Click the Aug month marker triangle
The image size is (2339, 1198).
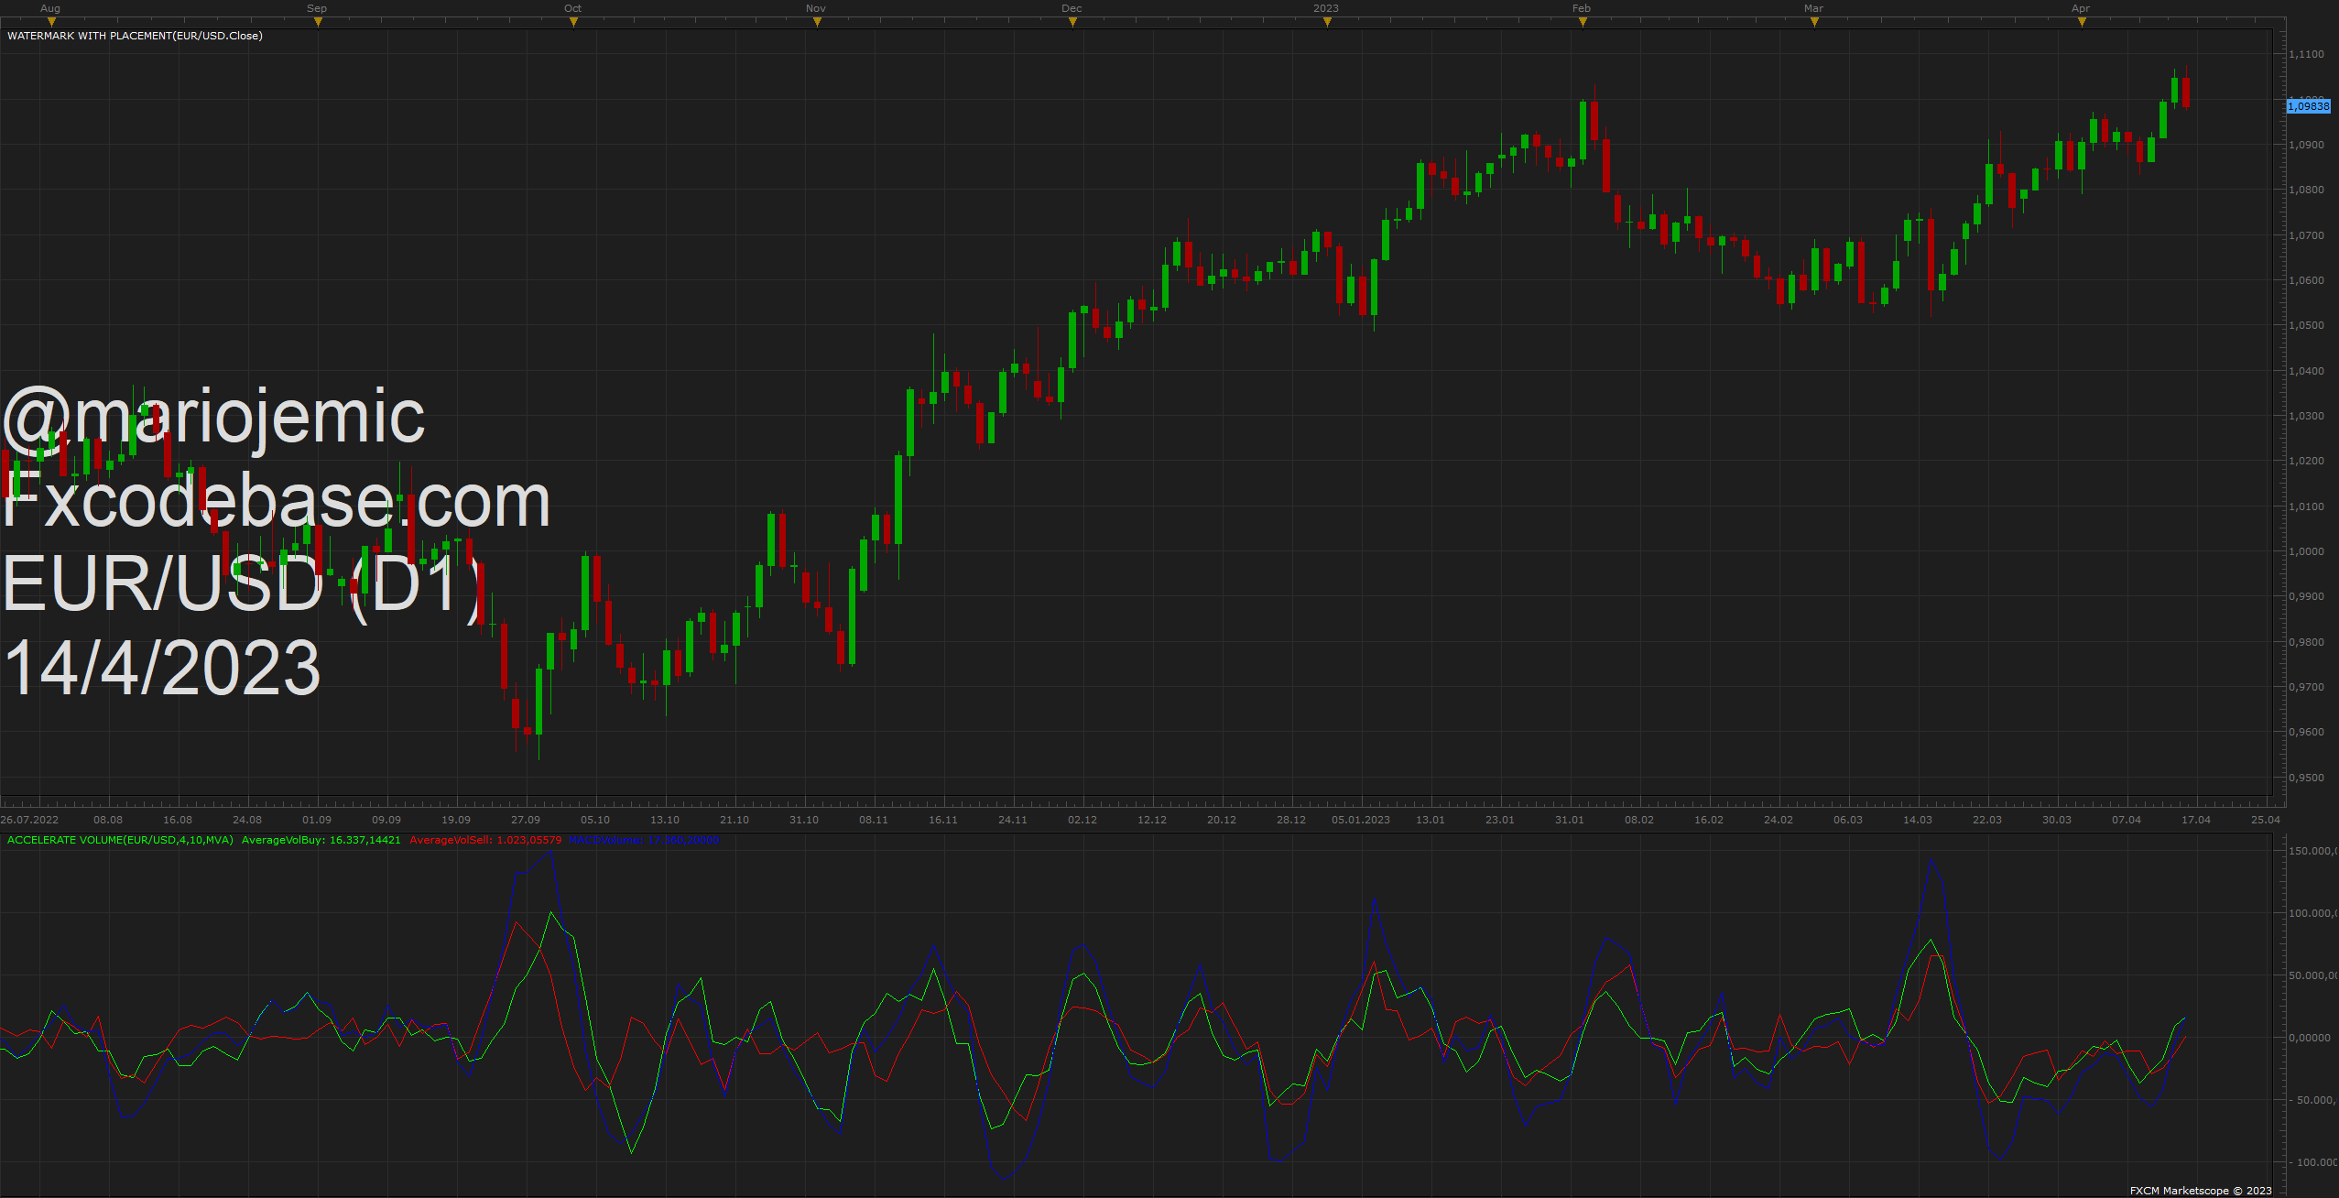[x=51, y=22]
